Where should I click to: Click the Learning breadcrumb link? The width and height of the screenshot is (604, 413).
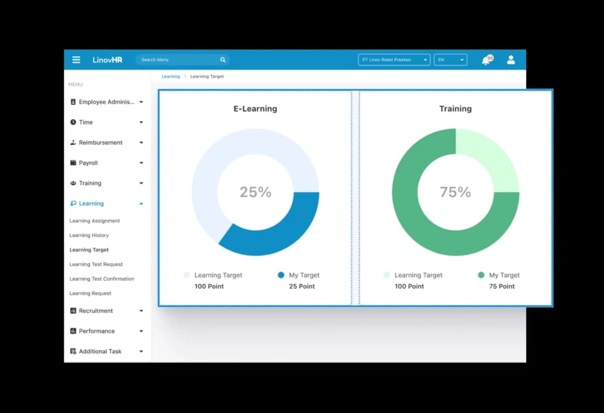[171, 76]
